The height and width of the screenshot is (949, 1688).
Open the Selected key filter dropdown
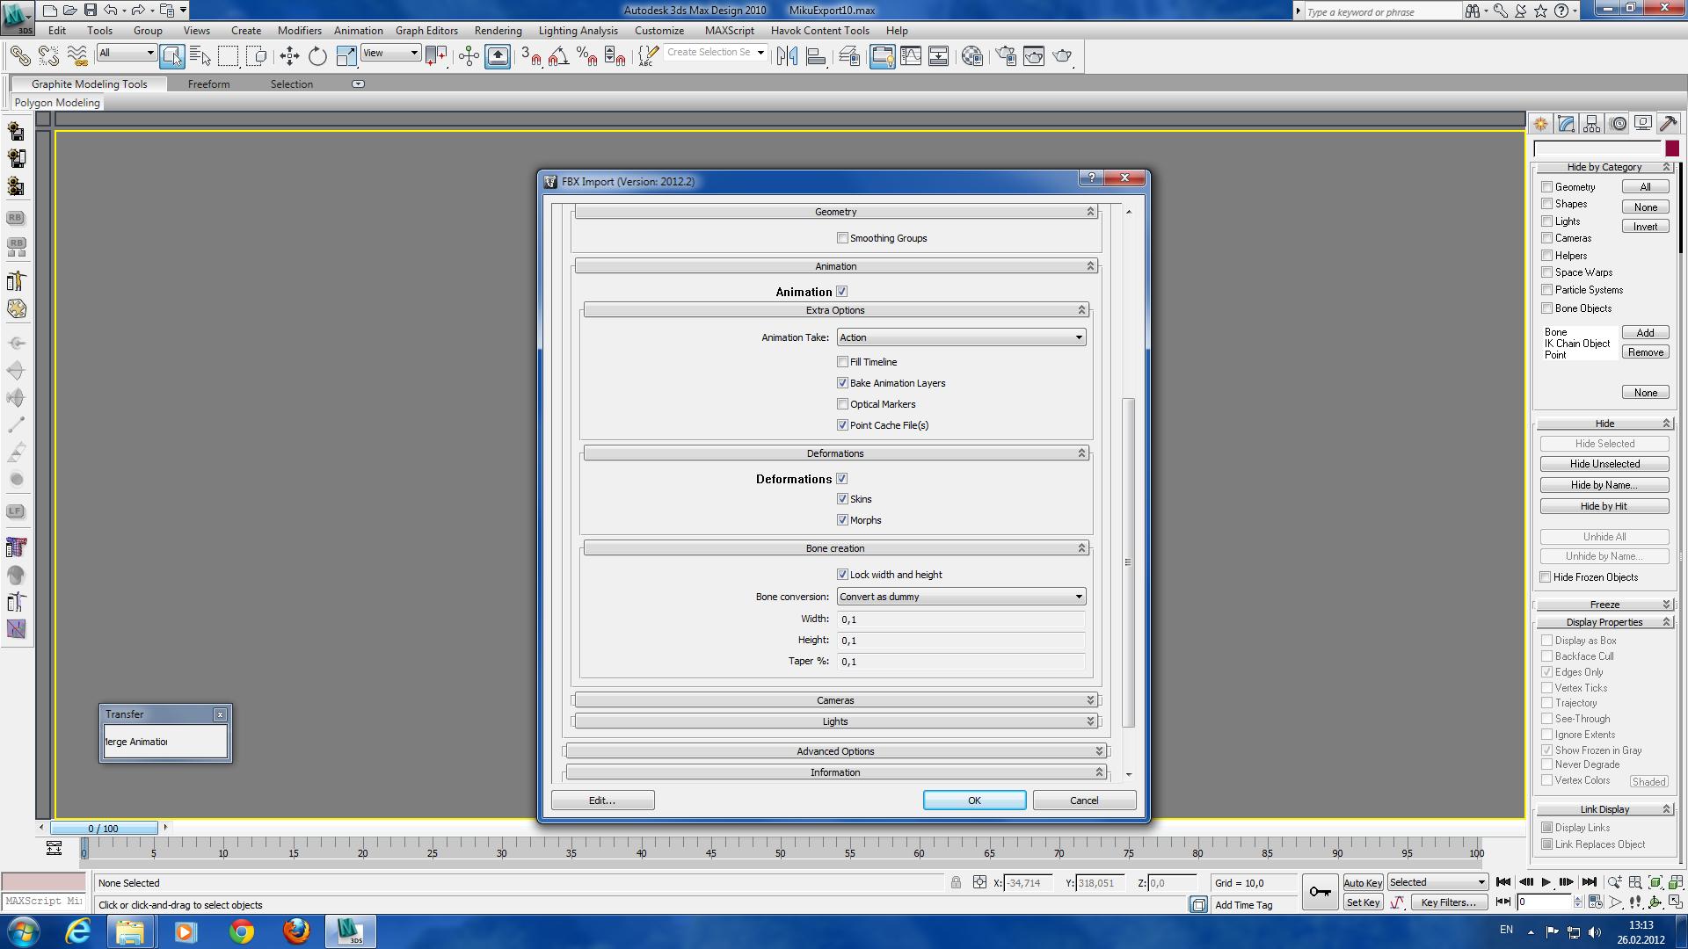point(1437,882)
